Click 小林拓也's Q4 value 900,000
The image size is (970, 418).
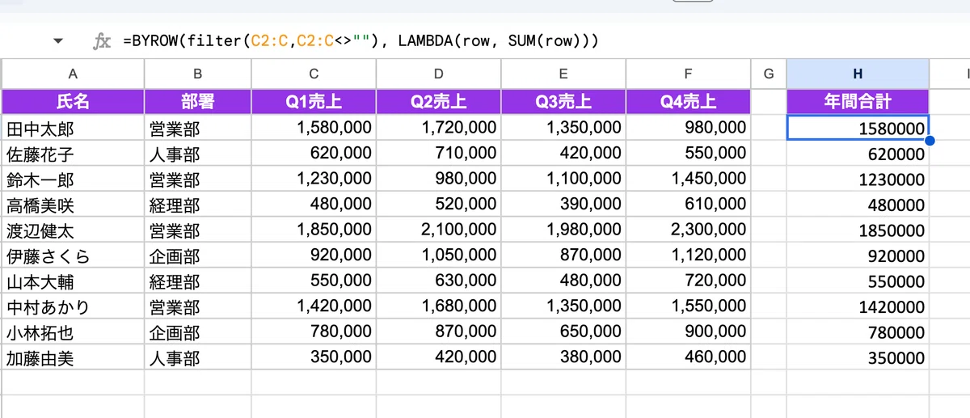[x=688, y=332]
